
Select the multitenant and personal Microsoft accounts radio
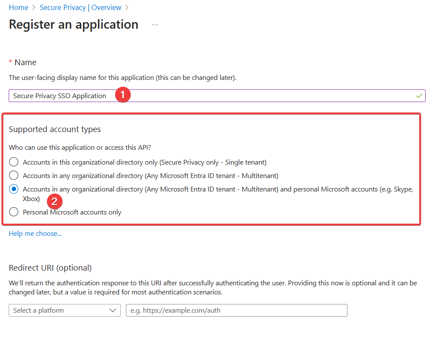pyautogui.click(x=13, y=189)
